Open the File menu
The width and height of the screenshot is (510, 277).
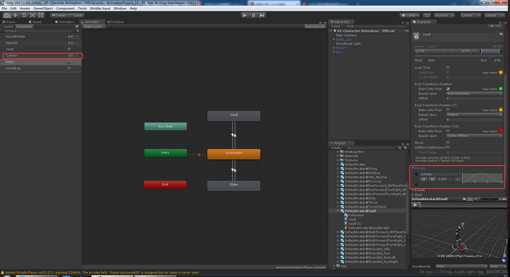(4, 8)
